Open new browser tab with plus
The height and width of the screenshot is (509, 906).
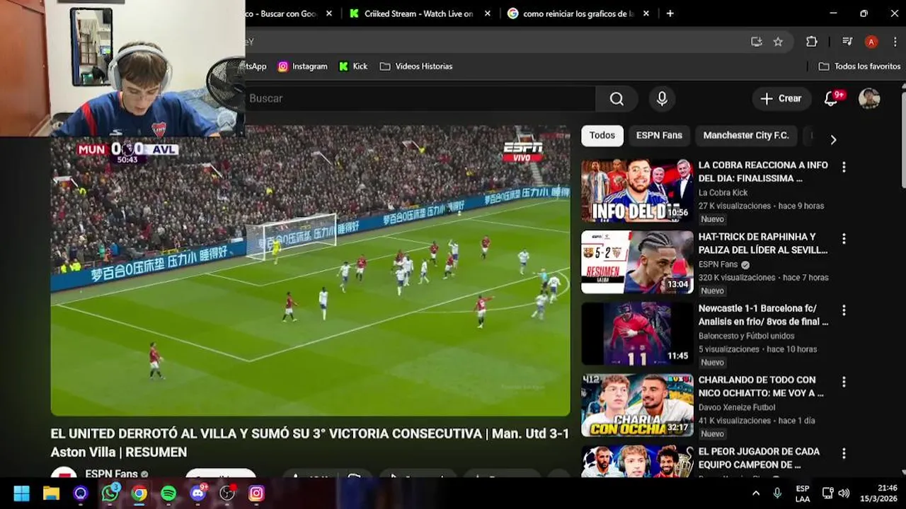(x=670, y=13)
